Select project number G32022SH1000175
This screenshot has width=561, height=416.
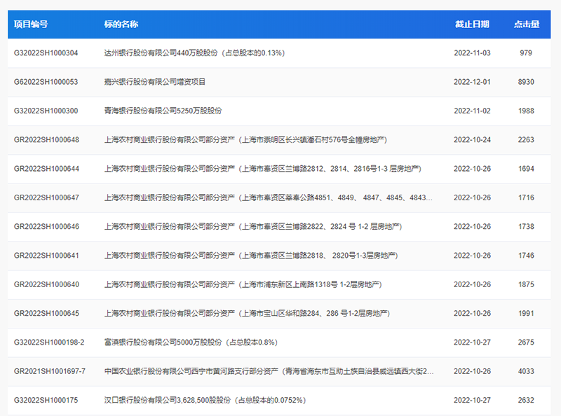(46, 401)
